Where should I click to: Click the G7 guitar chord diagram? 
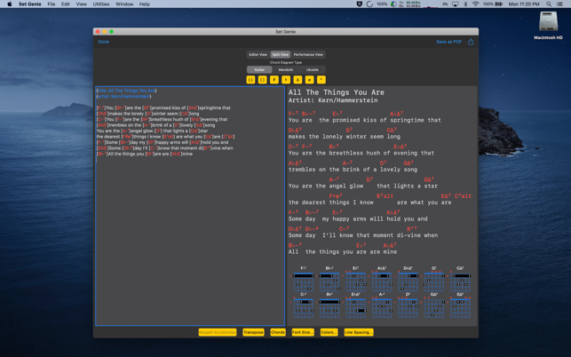(x=433, y=279)
